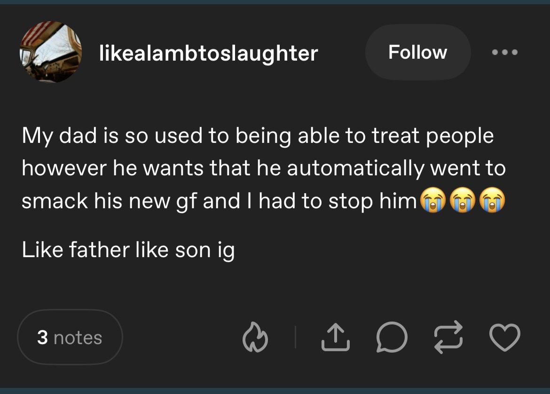Expand the 3 notes list
This screenshot has height=394, width=550.
[70, 337]
